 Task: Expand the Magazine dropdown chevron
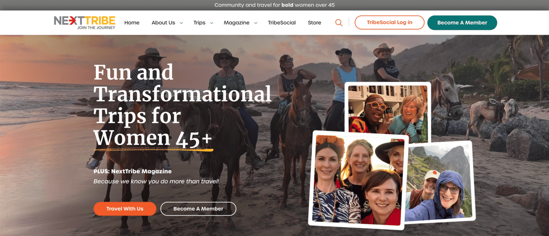tap(256, 23)
